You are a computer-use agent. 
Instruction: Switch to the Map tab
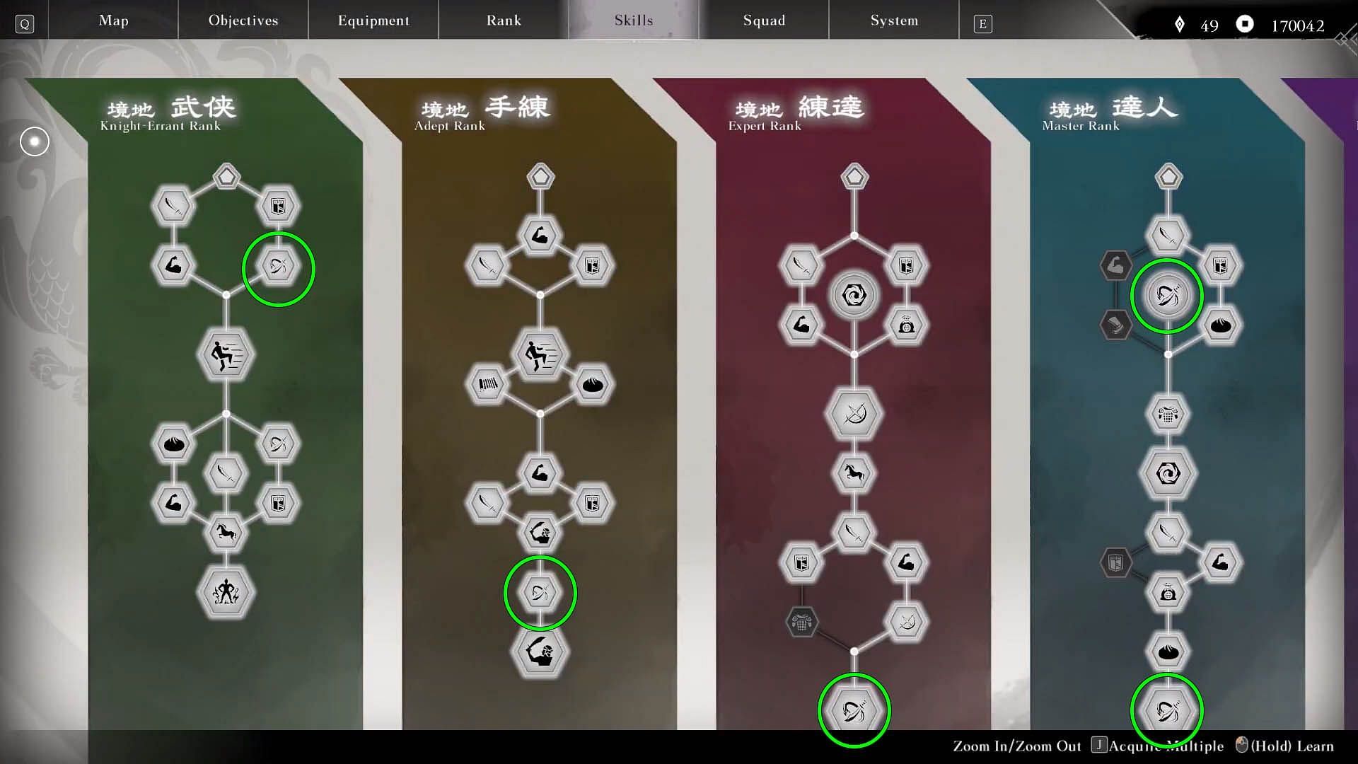113,21
